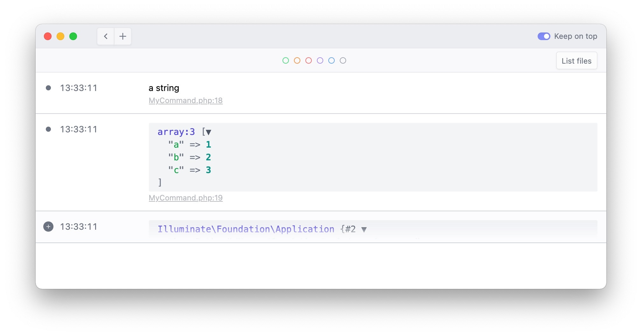The height and width of the screenshot is (336, 642).
Task: Select the red color filter circle
Action: [309, 60]
